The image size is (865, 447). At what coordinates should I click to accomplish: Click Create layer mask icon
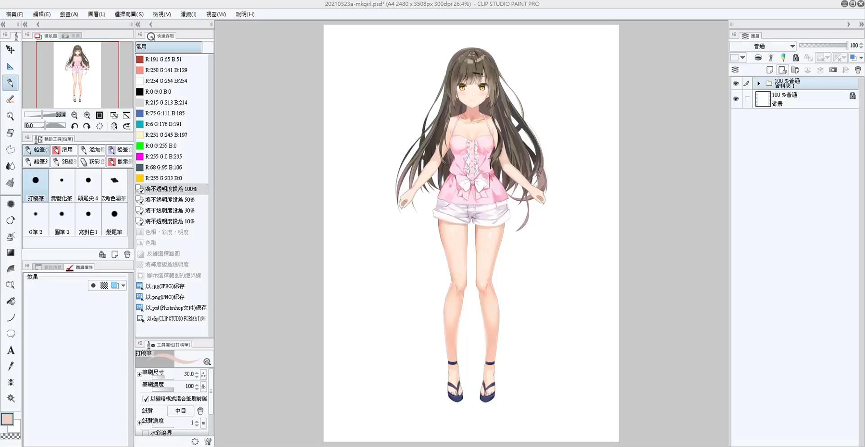click(x=833, y=70)
